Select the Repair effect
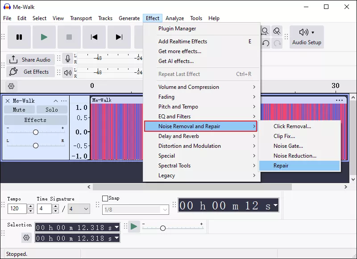This screenshot has height=259, width=357. (x=299, y=166)
